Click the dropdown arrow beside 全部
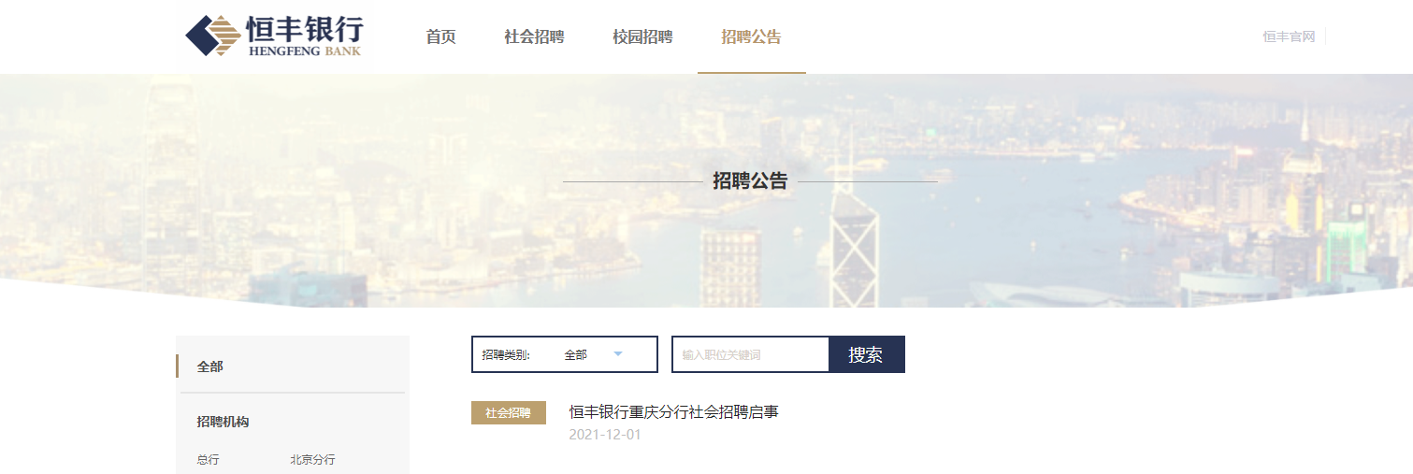 617,353
